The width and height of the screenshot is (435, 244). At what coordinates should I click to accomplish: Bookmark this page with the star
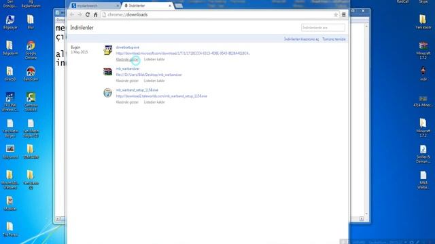point(336,15)
